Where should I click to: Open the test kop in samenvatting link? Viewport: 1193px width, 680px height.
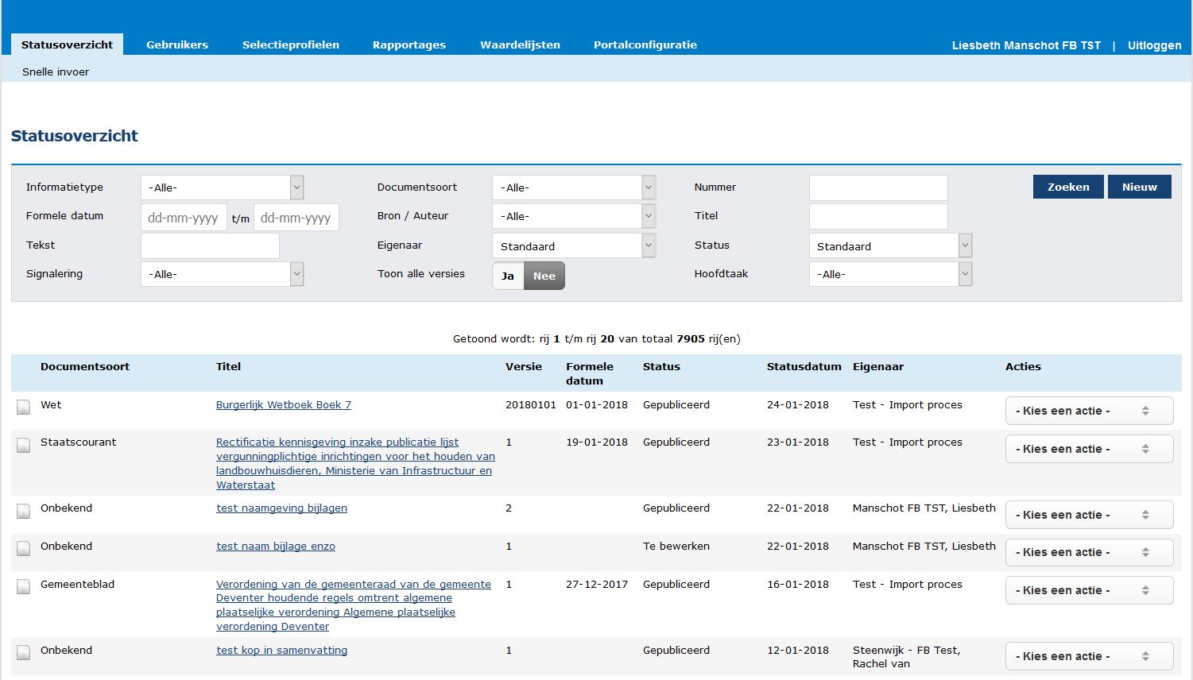[281, 650]
